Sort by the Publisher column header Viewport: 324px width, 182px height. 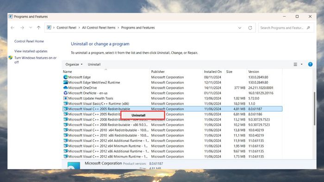pos(158,72)
